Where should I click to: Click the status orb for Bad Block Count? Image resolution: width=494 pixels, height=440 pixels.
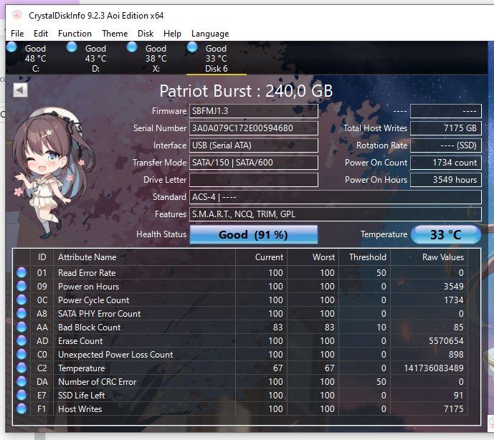pos(22,327)
